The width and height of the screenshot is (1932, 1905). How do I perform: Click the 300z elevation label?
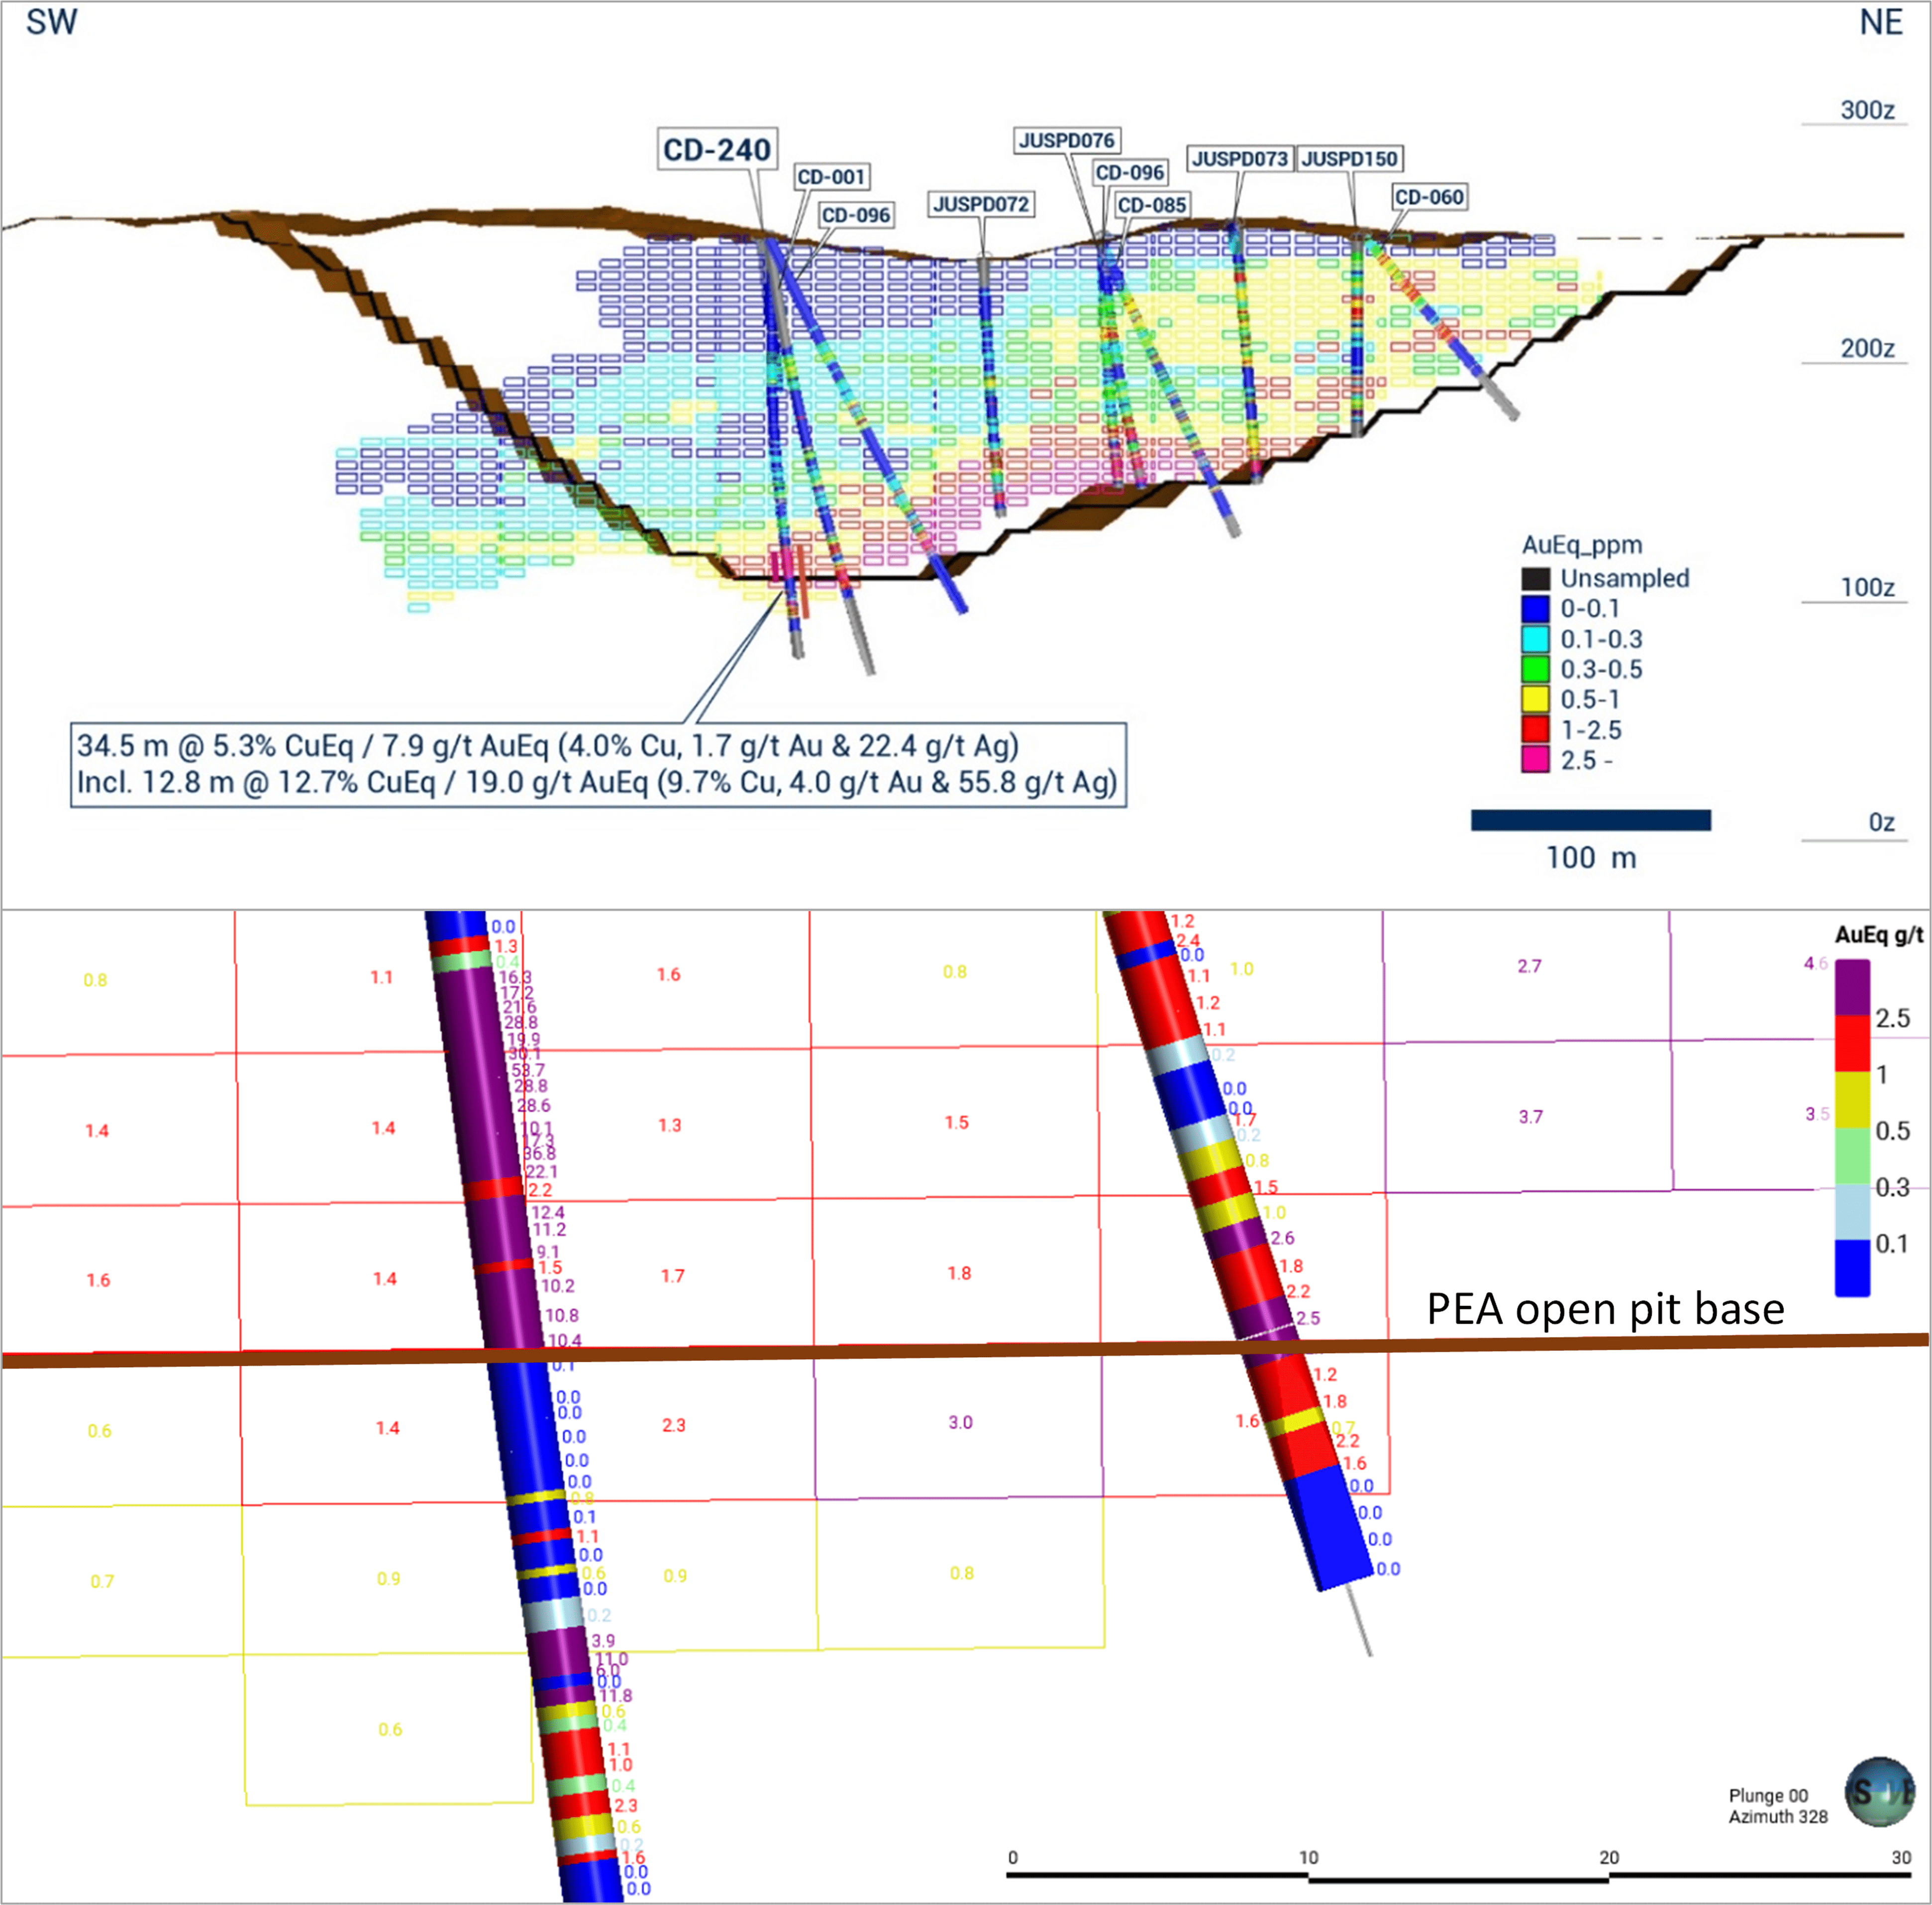point(1867,110)
